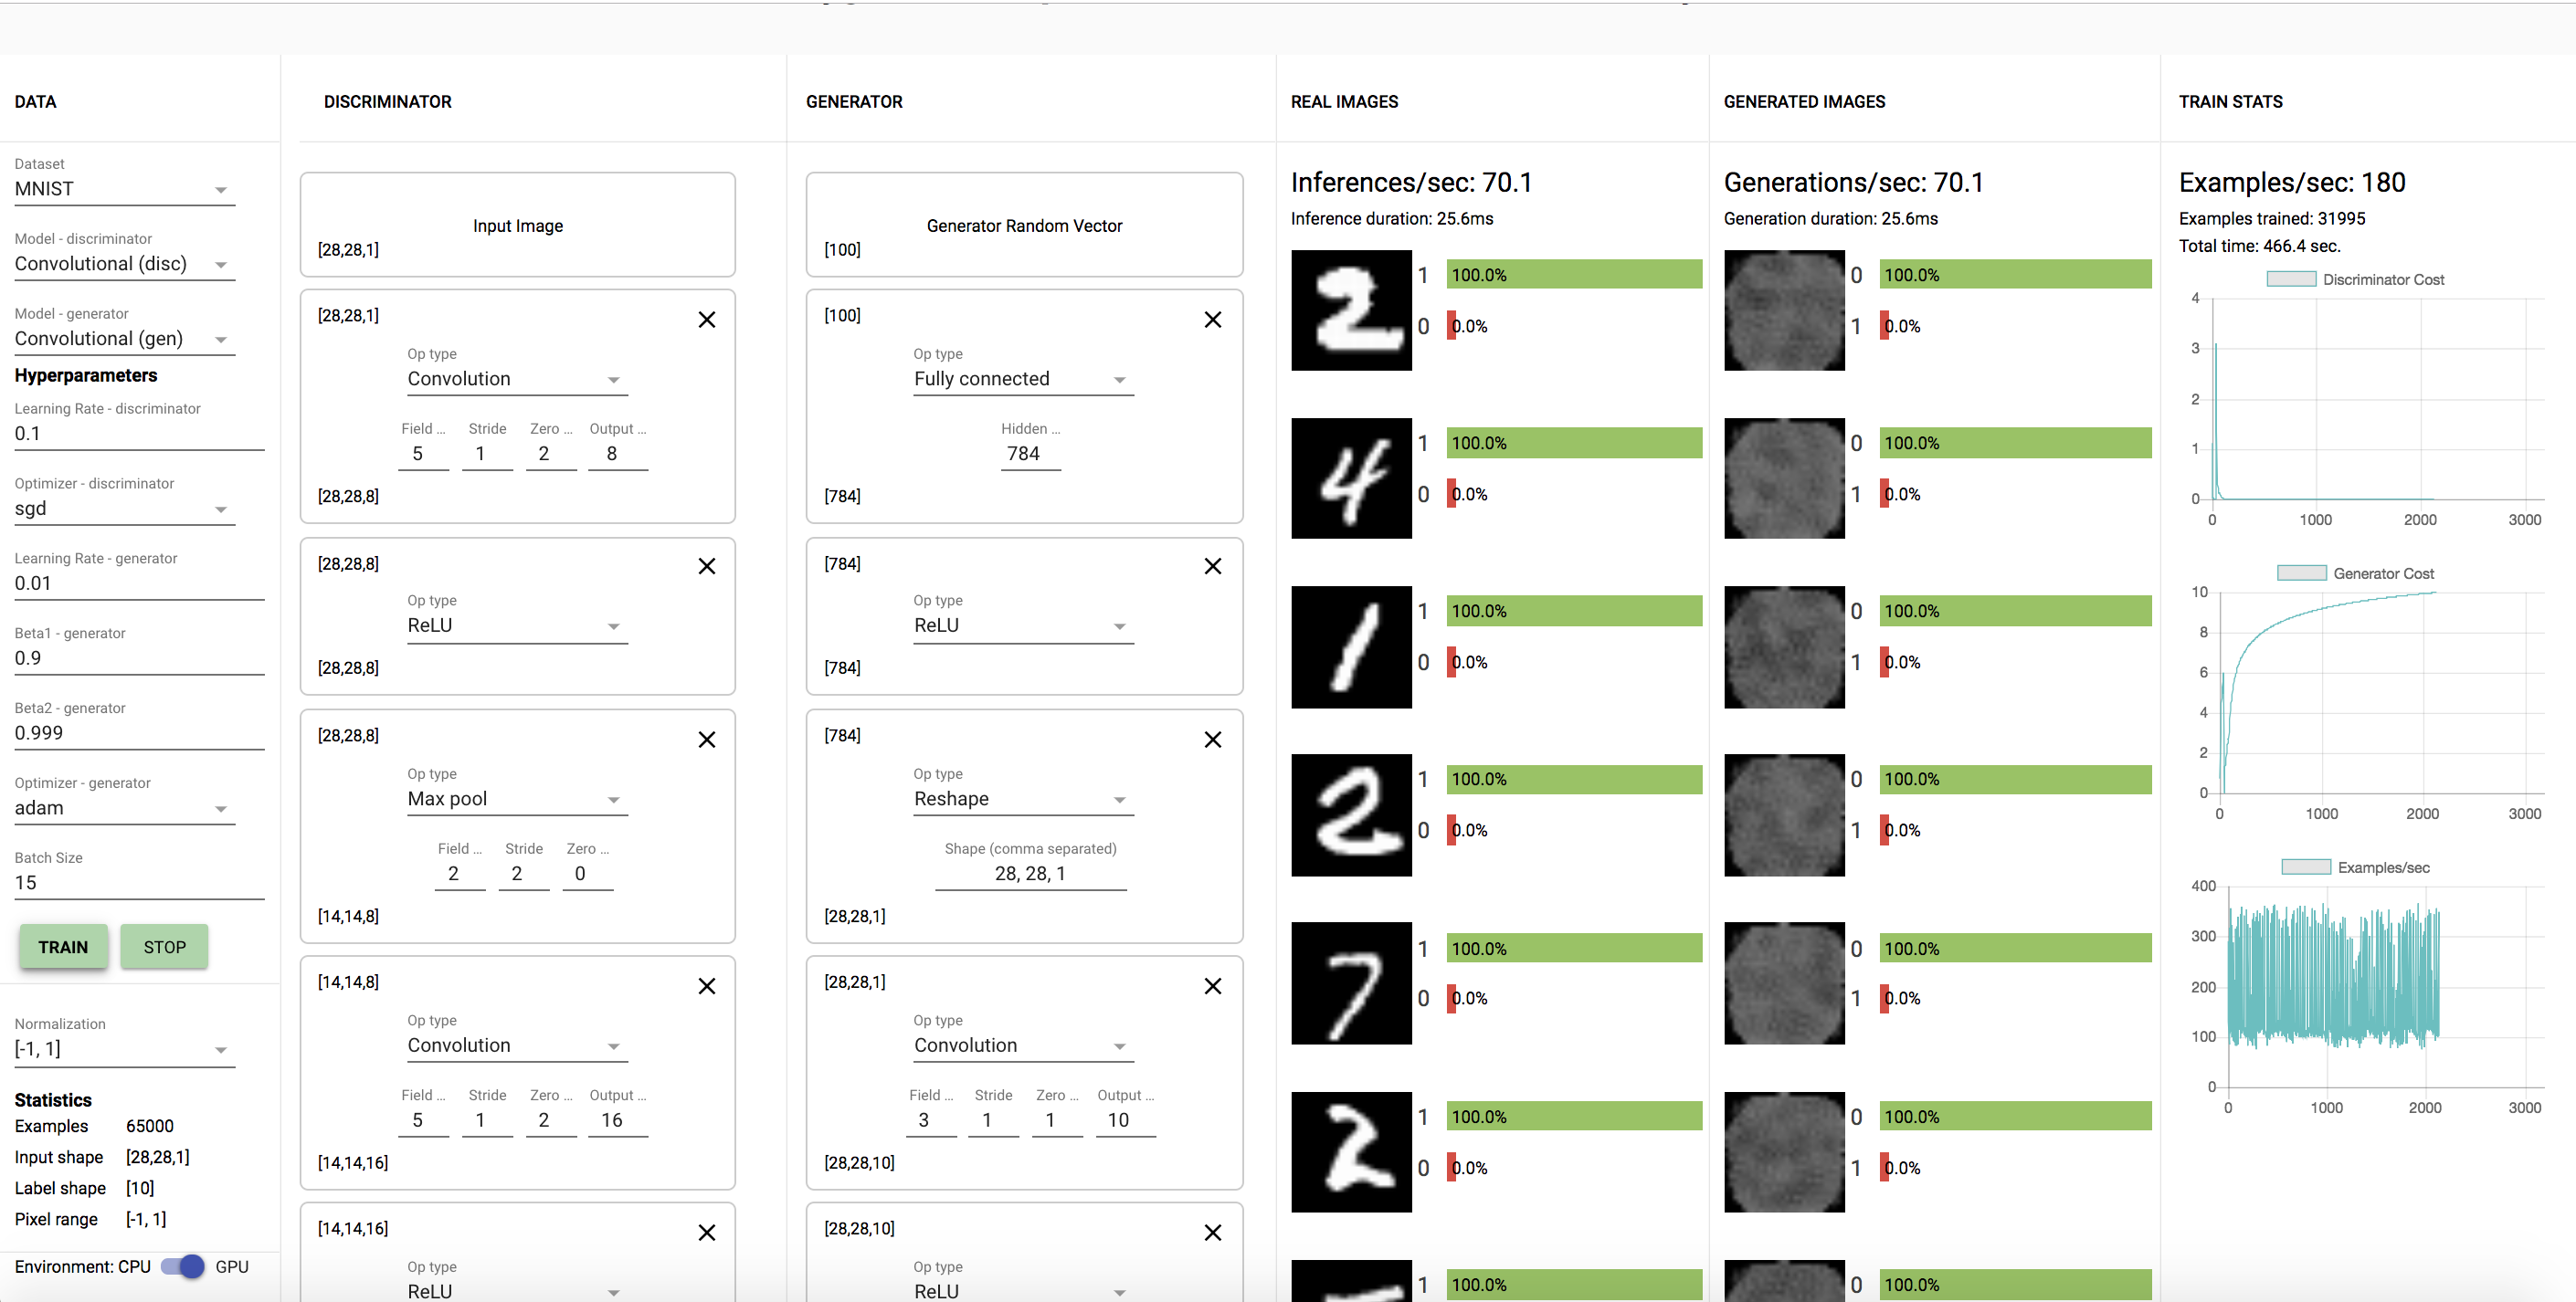Click the Generator Random Vector card
This screenshot has height=1302, width=2576.
(1024, 225)
